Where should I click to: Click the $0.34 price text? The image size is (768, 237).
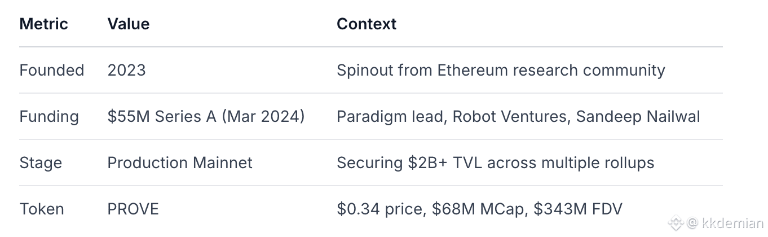[380, 209]
